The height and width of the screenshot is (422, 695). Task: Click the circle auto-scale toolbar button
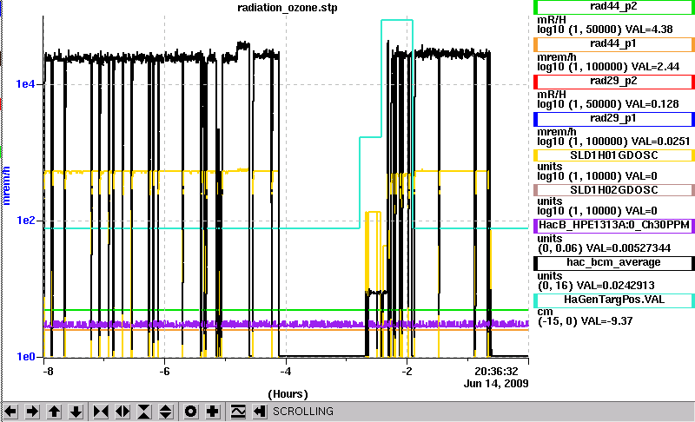point(190,412)
